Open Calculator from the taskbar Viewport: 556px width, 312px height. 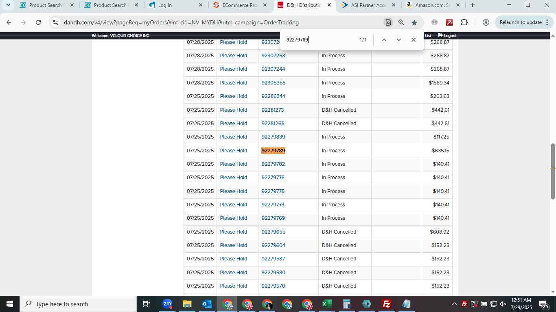point(346,304)
